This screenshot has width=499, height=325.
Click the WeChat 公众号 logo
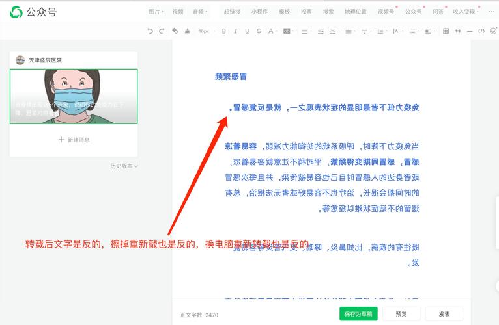pos(33,12)
